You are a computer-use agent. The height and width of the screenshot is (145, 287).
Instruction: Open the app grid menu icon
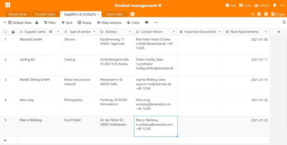pos(8,5)
